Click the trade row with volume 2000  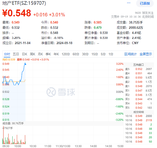(138, 116)
